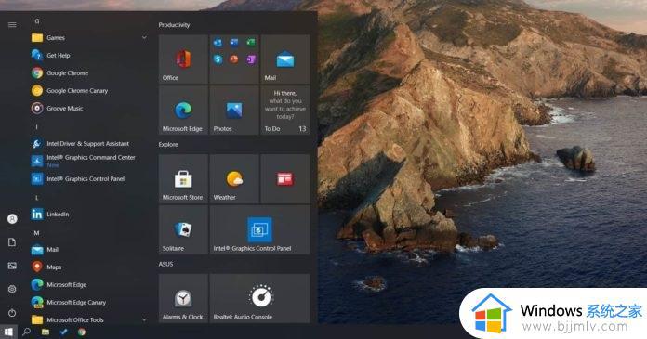647x339 pixels.
Task: Open Documents from the Start sidebar
Action: point(12,242)
